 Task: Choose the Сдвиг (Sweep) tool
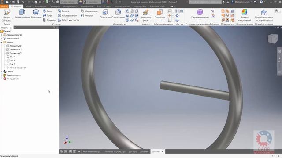48,11
